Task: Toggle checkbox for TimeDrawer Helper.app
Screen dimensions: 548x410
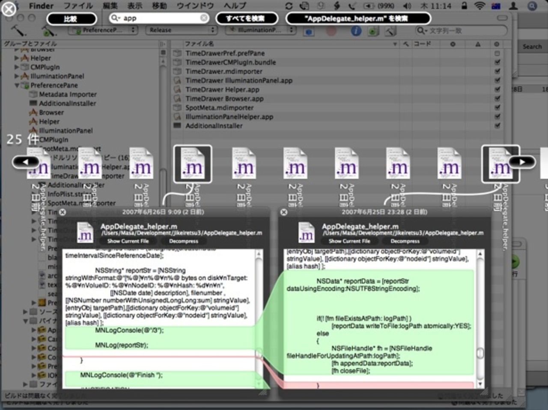Action: click(x=497, y=90)
